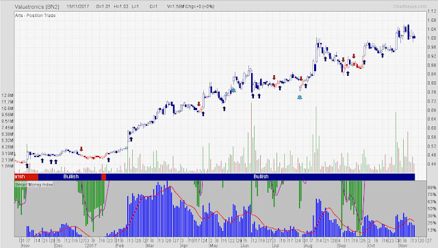Select the first blue buy arrow in November 2016
438x248 pixels.
27,166
